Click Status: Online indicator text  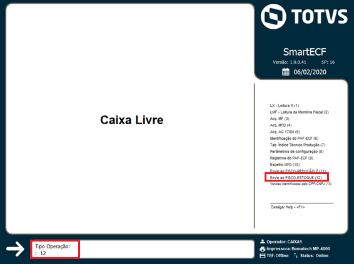coord(314,256)
